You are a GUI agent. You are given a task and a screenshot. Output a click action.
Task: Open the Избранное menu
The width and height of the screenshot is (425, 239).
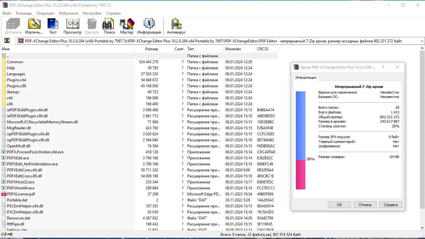coord(68,13)
